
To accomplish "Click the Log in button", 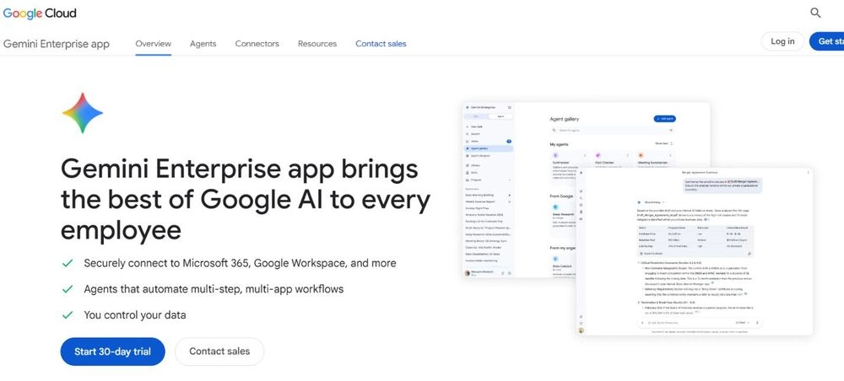I will 782,41.
